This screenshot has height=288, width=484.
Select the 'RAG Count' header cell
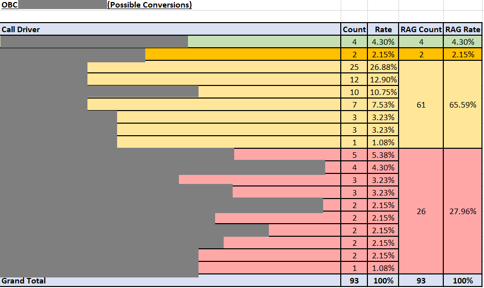421,29
